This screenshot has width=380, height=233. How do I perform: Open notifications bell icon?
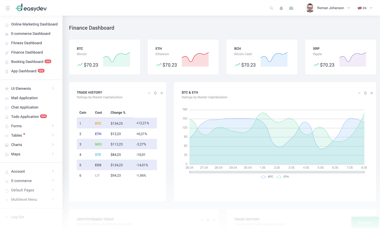click(281, 8)
